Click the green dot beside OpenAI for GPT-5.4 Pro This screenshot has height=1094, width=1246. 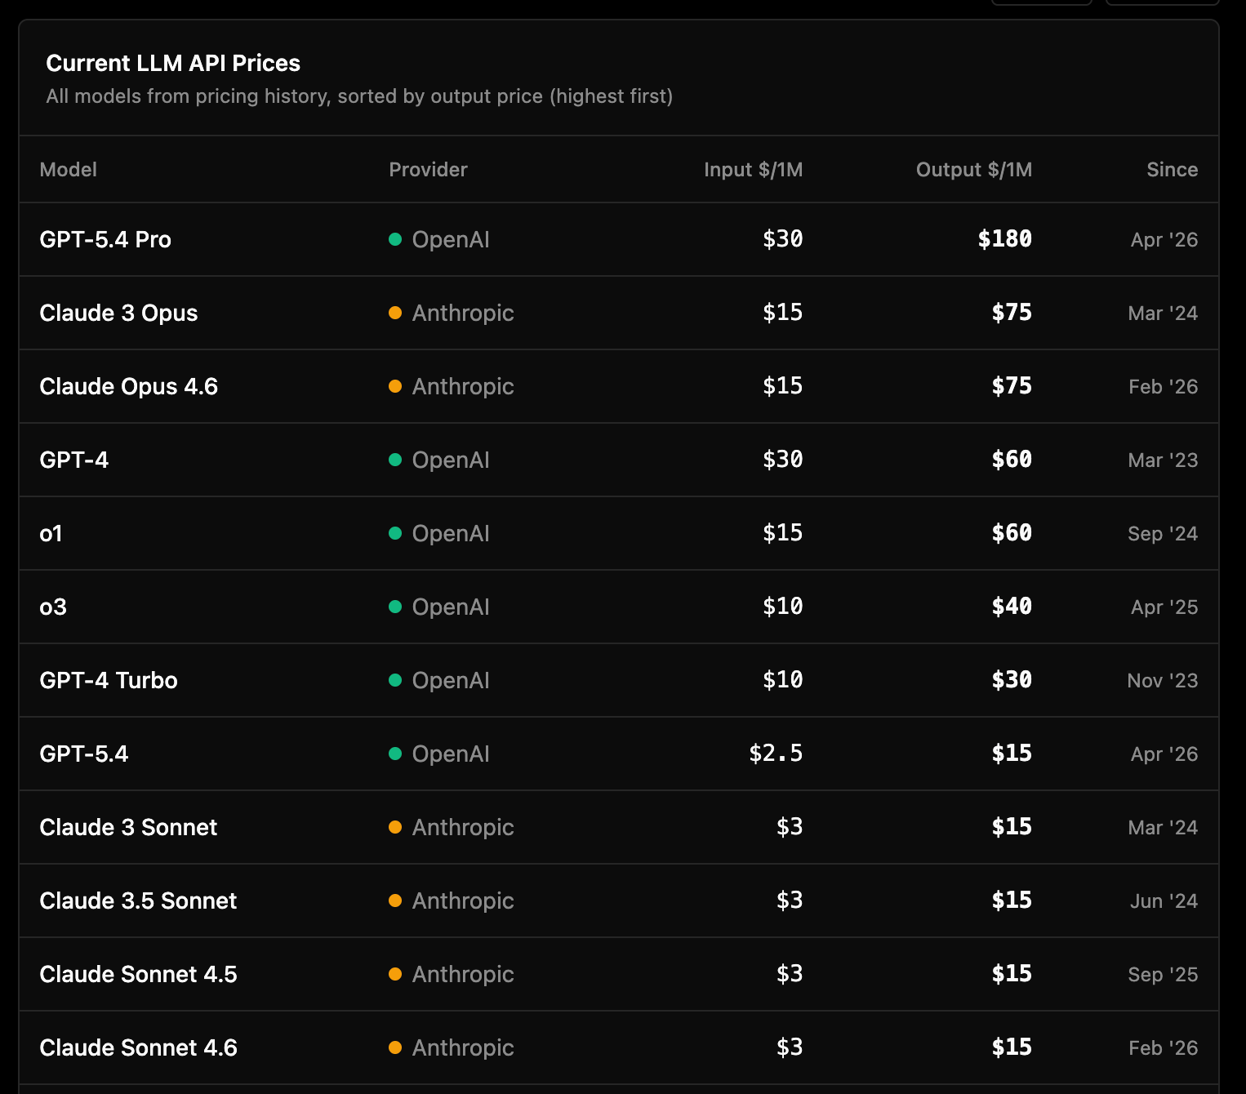pyautogui.click(x=395, y=239)
